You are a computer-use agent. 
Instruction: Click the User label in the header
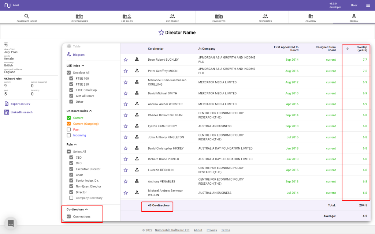click(354, 5)
